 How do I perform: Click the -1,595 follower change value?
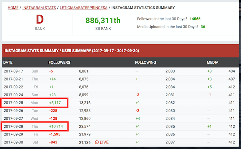click(x=55, y=134)
